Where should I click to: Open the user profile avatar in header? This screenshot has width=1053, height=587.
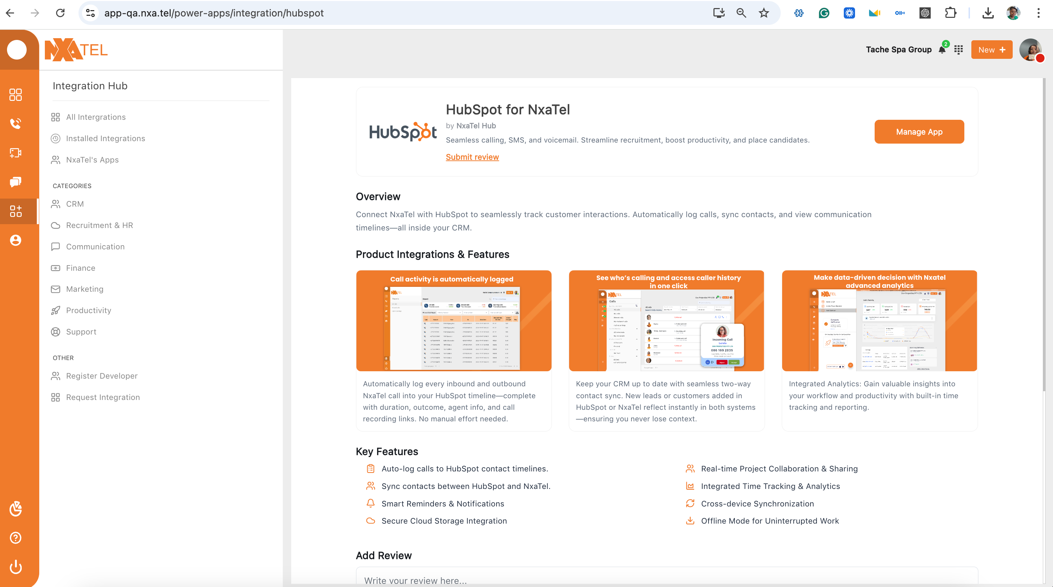pyautogui.click(x=1031, y=50)
